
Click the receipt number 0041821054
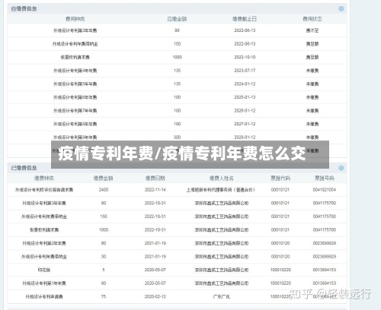pyautogui.click(x=325, y=190)
